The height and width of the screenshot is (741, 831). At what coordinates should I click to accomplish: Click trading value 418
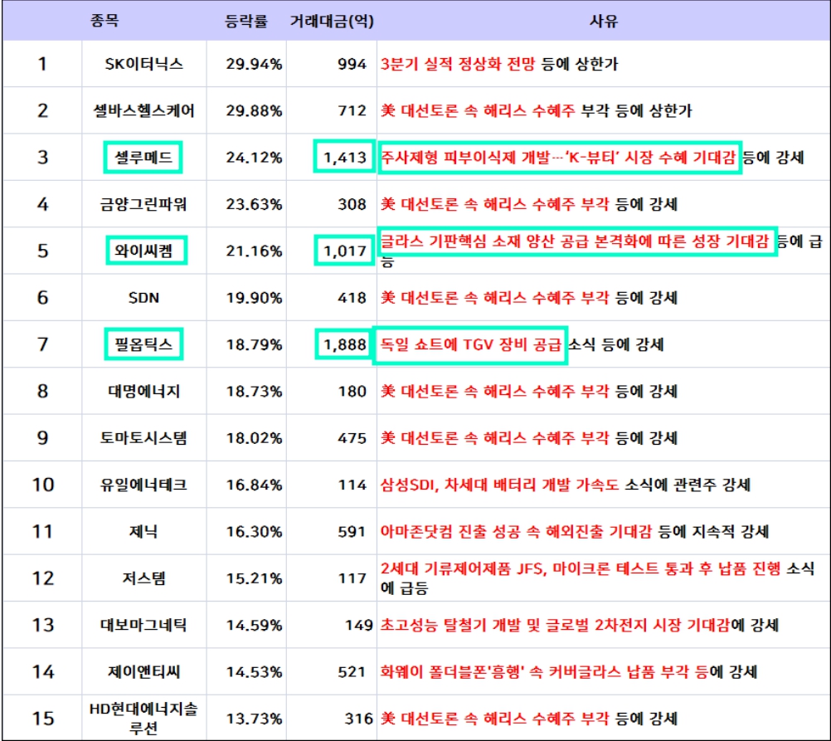click(x=352, y=298)
